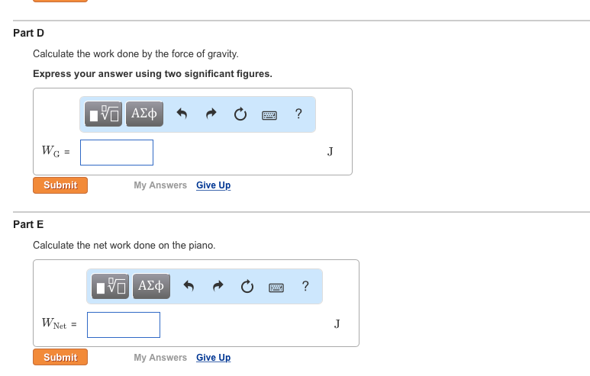
Task: Show keyboard shortcuts in Part D toolbar
Action: pyautogui.click(x=269, y=115)
